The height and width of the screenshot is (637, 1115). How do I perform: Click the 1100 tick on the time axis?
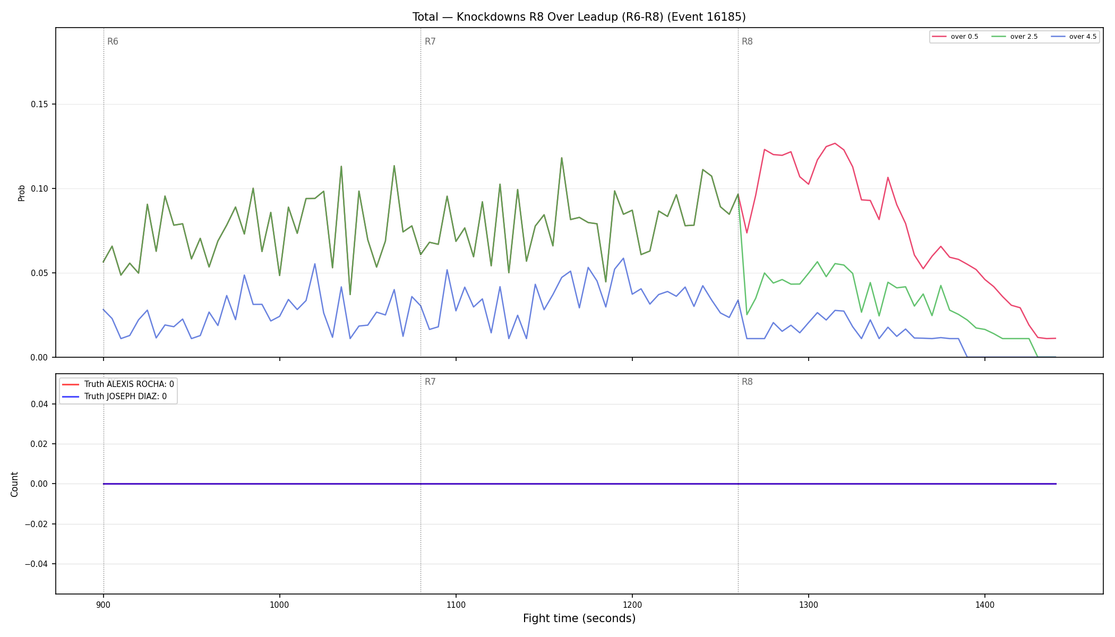[x=456, y=605]
